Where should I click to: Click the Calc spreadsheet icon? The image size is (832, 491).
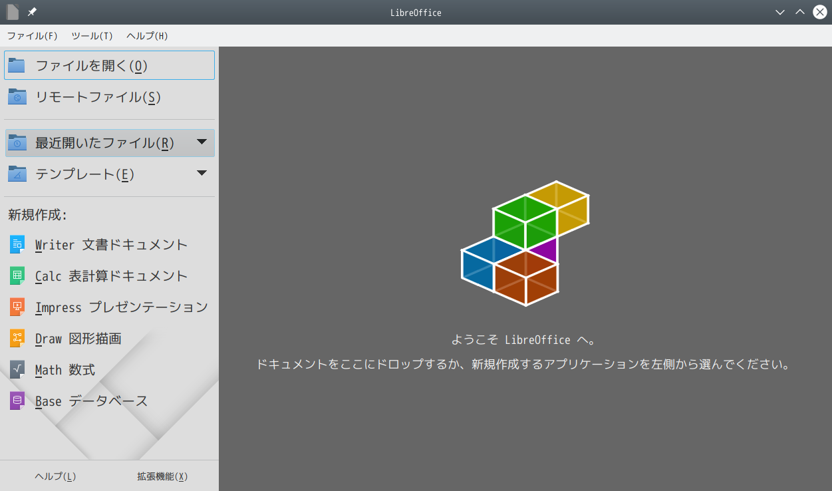point(17,276)
